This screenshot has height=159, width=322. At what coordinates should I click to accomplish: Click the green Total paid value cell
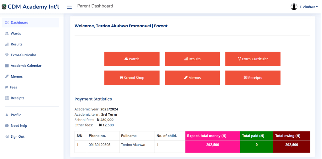click(x=256, y=145)
